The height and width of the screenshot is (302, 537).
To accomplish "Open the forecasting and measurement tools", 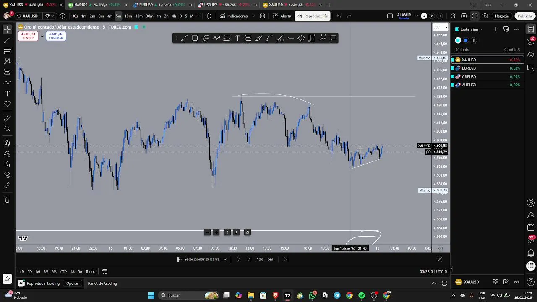I will click(x=7, y=72).
